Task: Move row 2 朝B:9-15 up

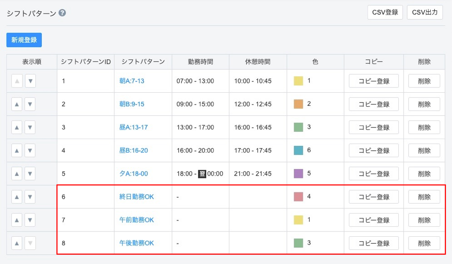Action: [17, 104]
